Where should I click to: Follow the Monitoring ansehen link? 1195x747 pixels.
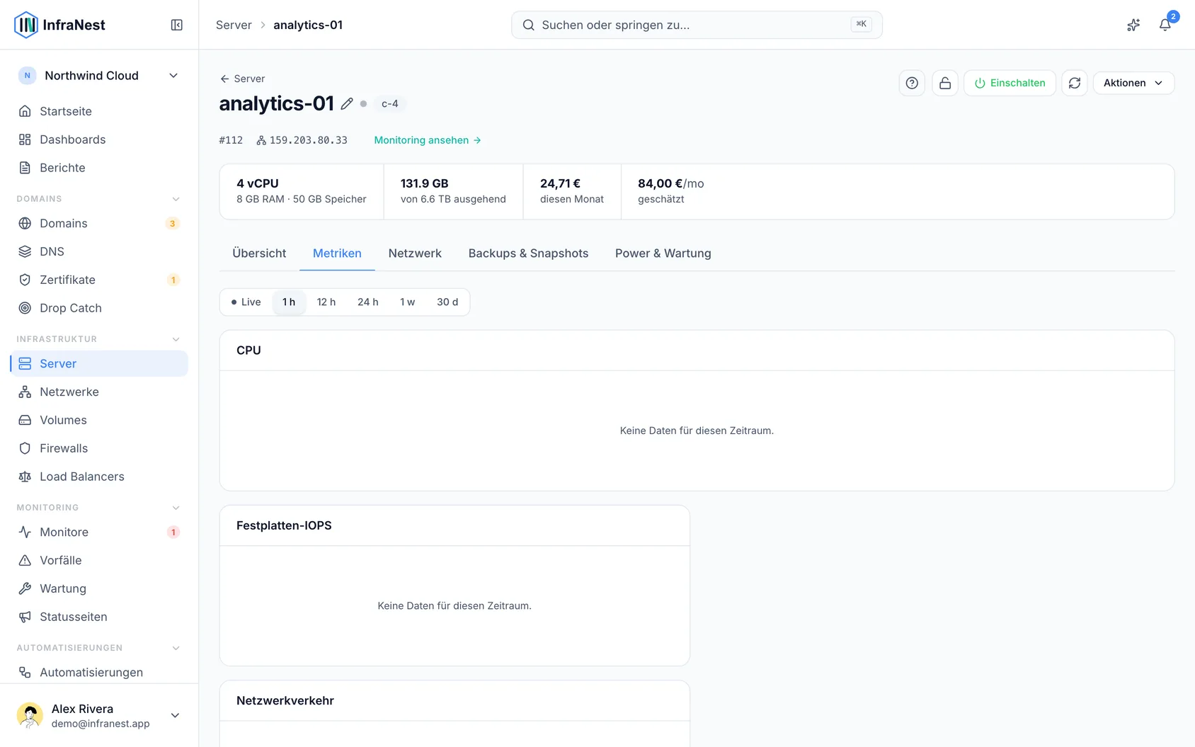click(428, 140)
